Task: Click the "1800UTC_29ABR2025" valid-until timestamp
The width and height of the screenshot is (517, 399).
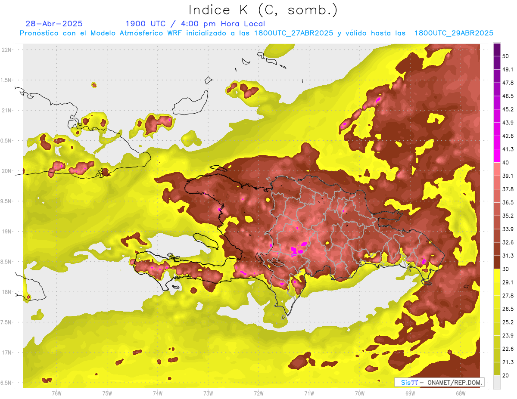Action: click(x=454, y=33)
